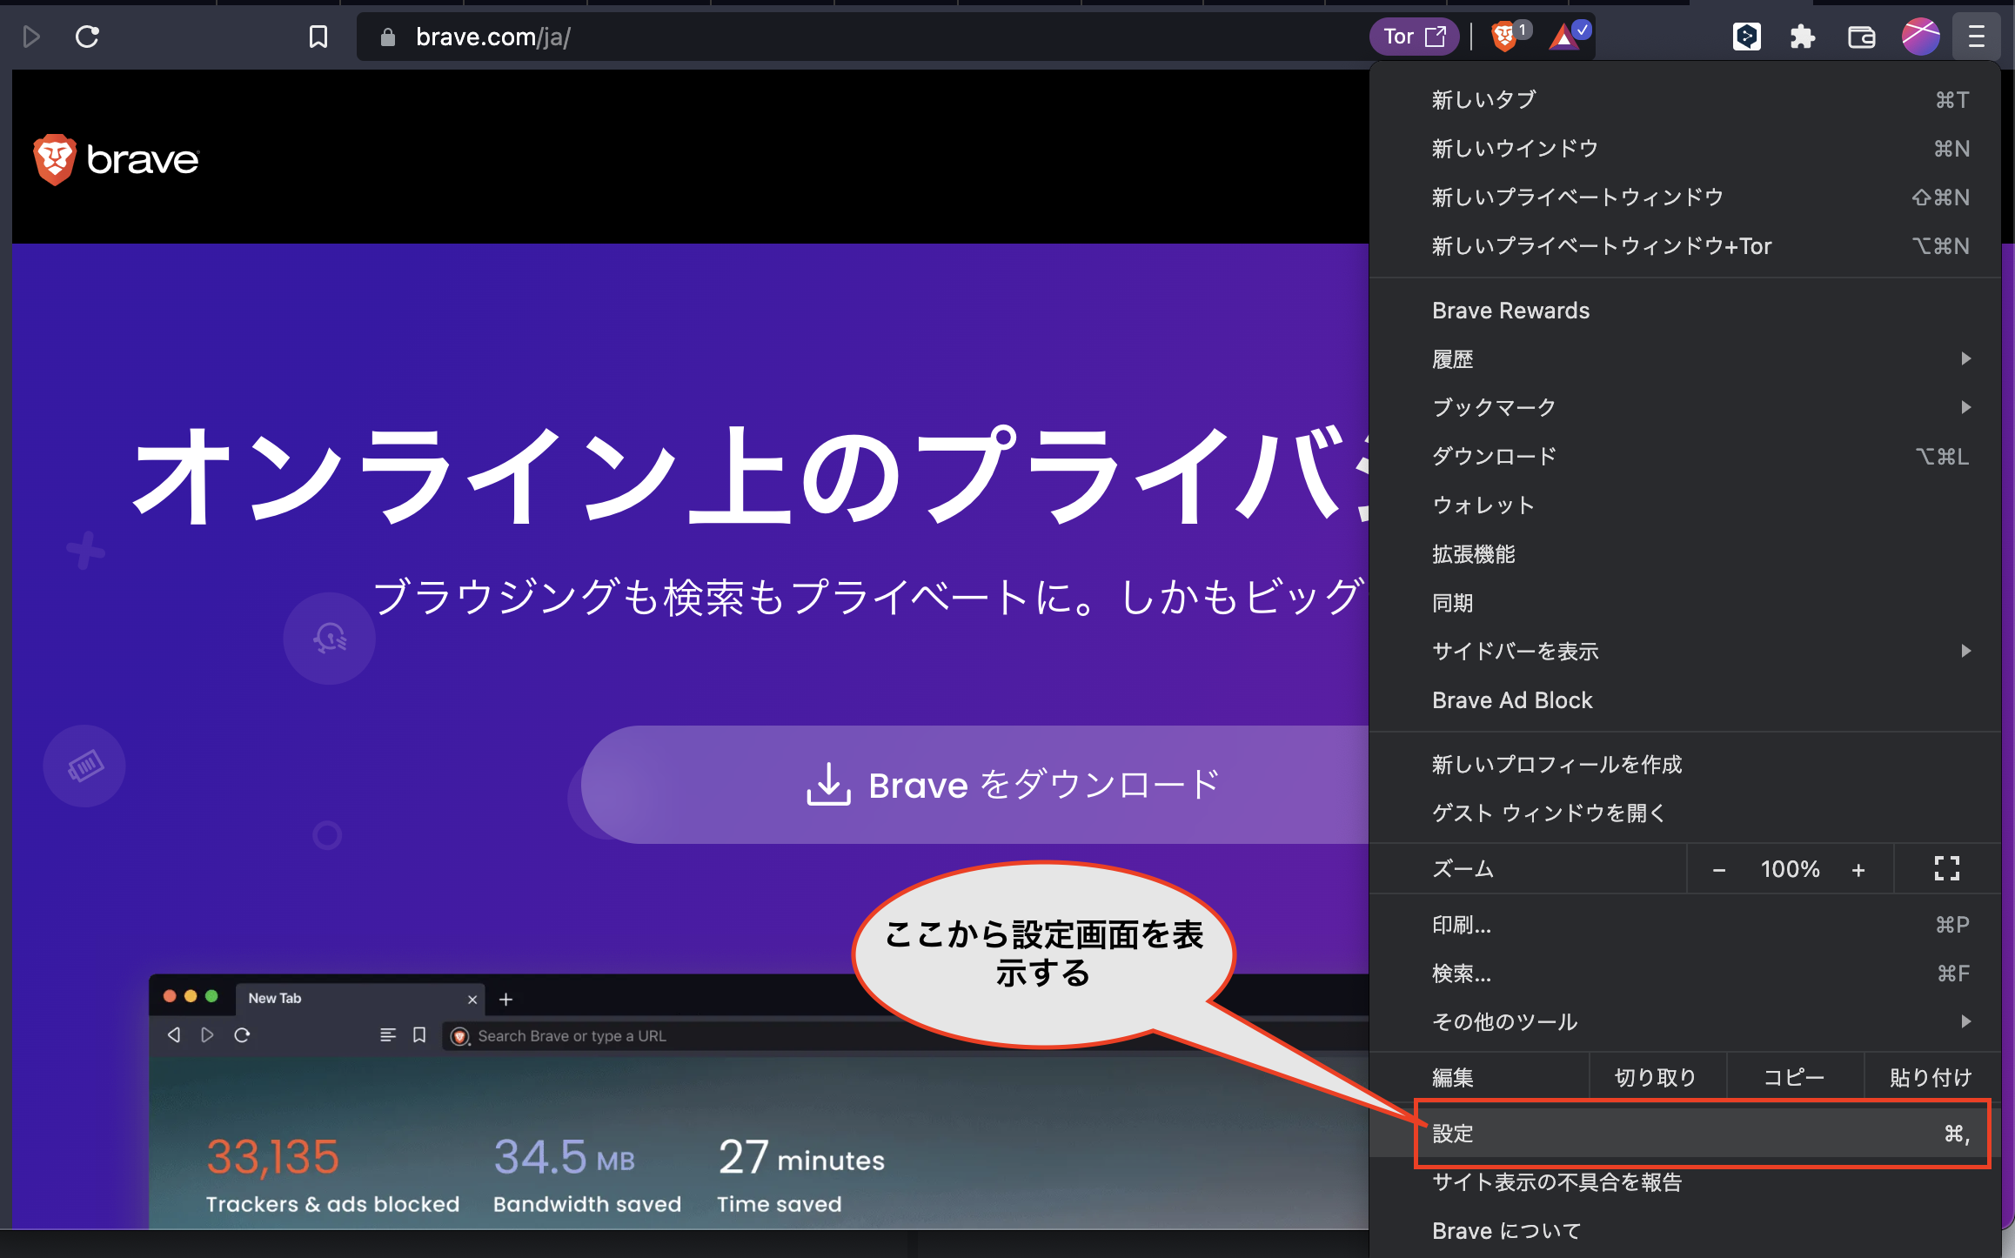The width and height of the screenshot is (2015, 1258).
Task: Click the 100% zoom value
Action: click(1791, 869)
